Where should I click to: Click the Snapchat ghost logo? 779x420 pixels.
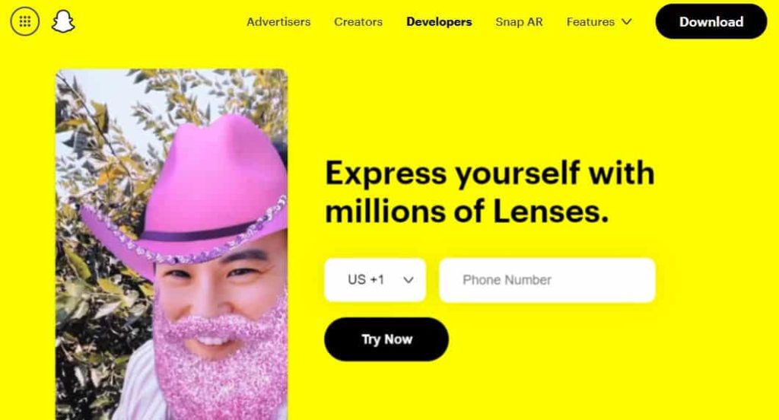[63, 21]
